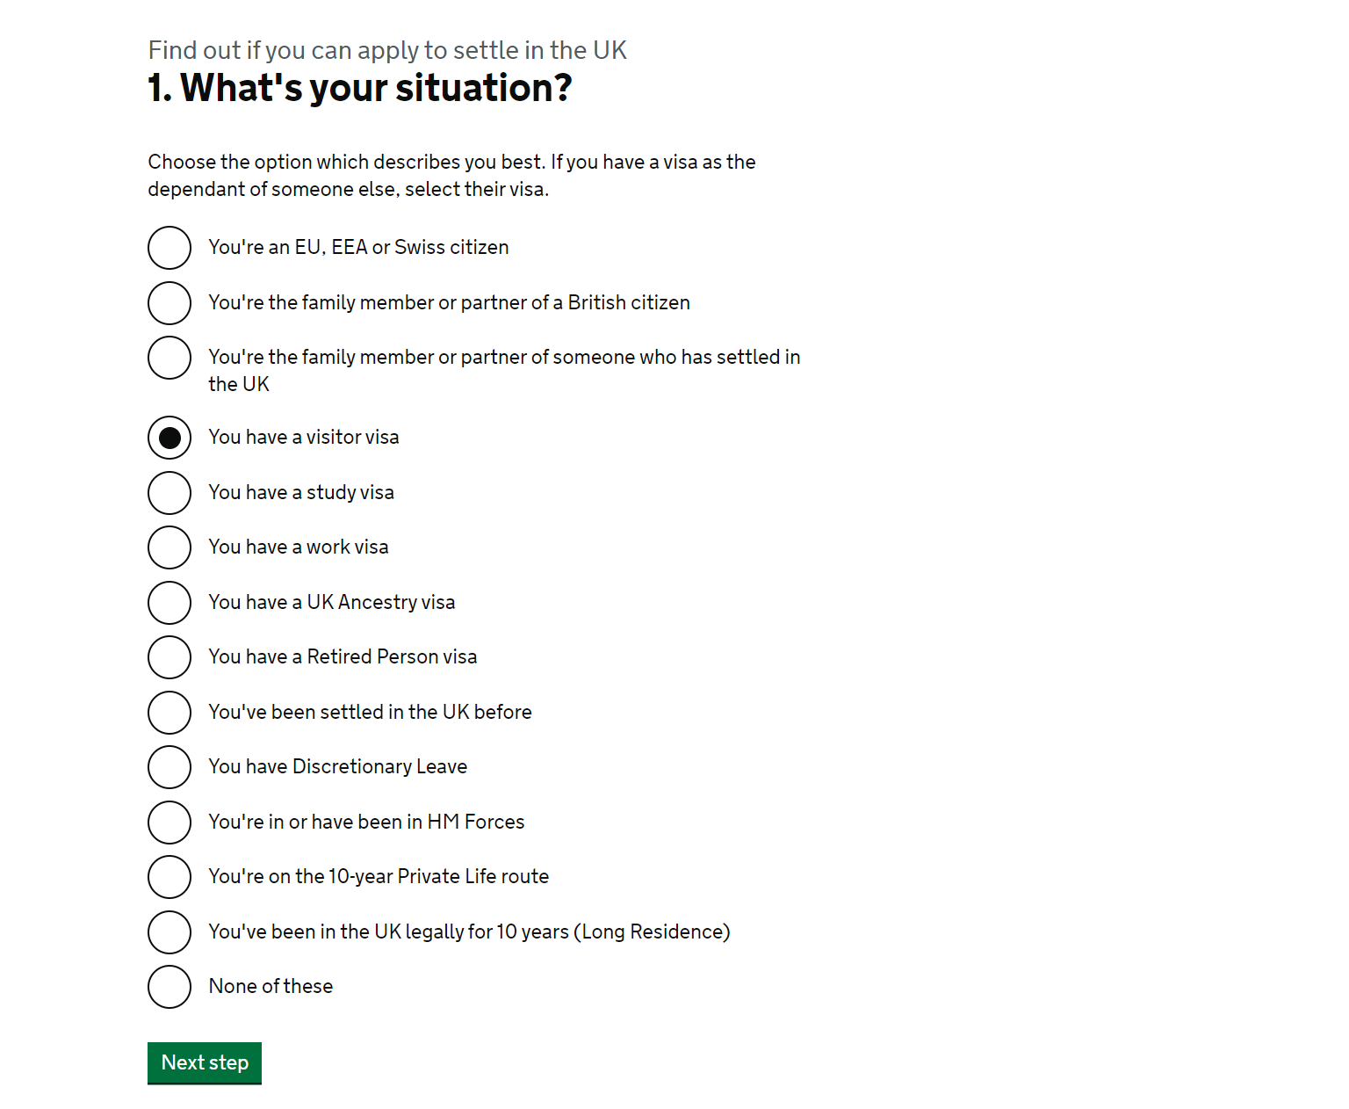The image size is (1349, 1109).
Task: Click the selected visitor visa radio button
Action: [170, 438]
